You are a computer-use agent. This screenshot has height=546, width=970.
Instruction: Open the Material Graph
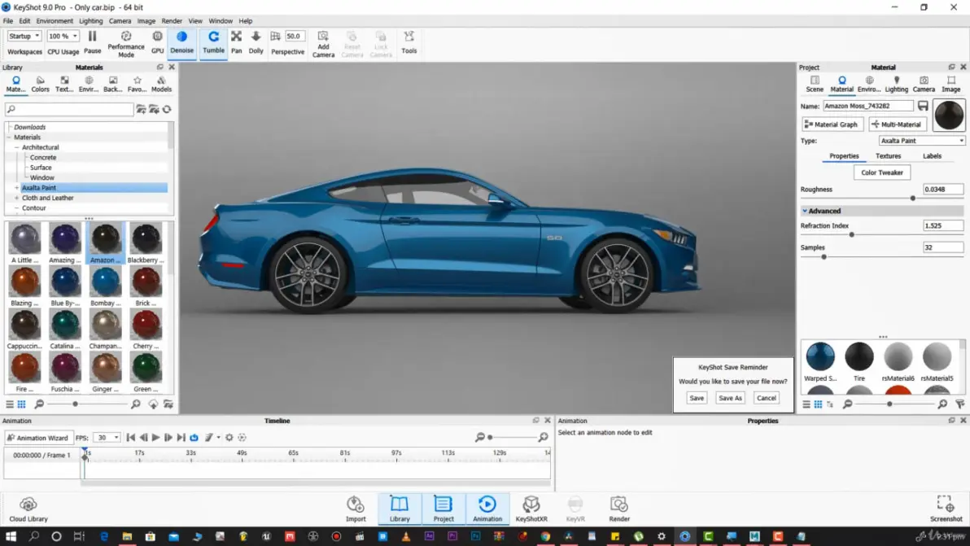tap(831, 124)
